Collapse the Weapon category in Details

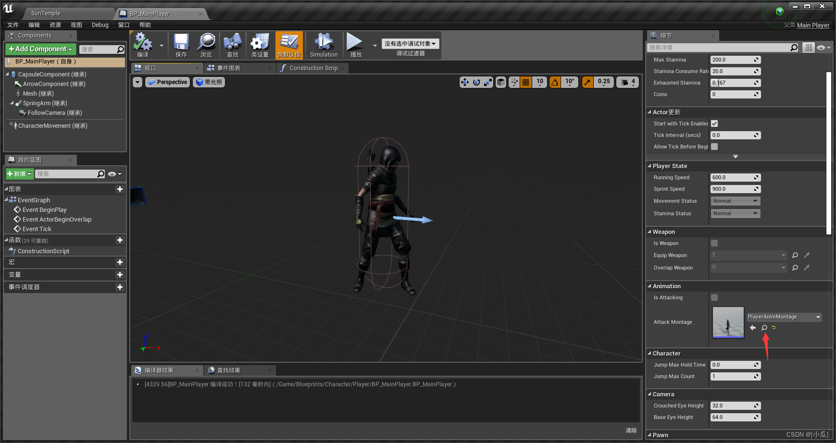click(649, 232)
